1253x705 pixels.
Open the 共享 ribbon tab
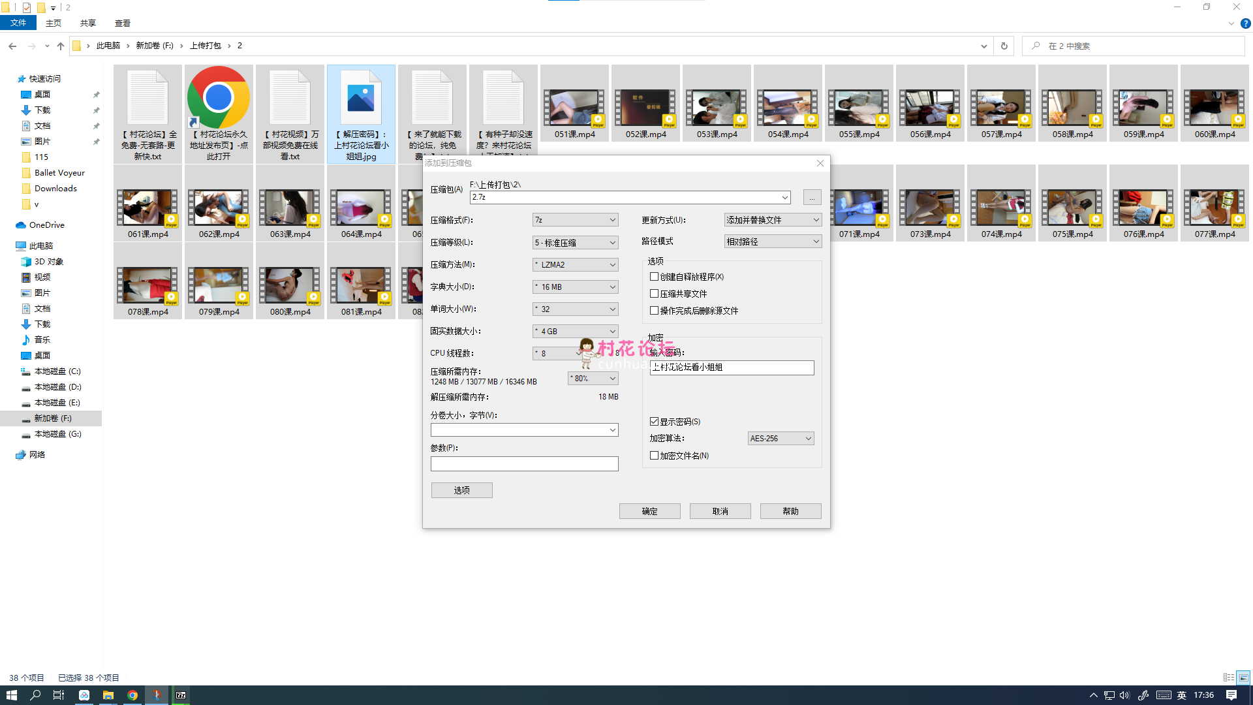(x=87, y=23)
